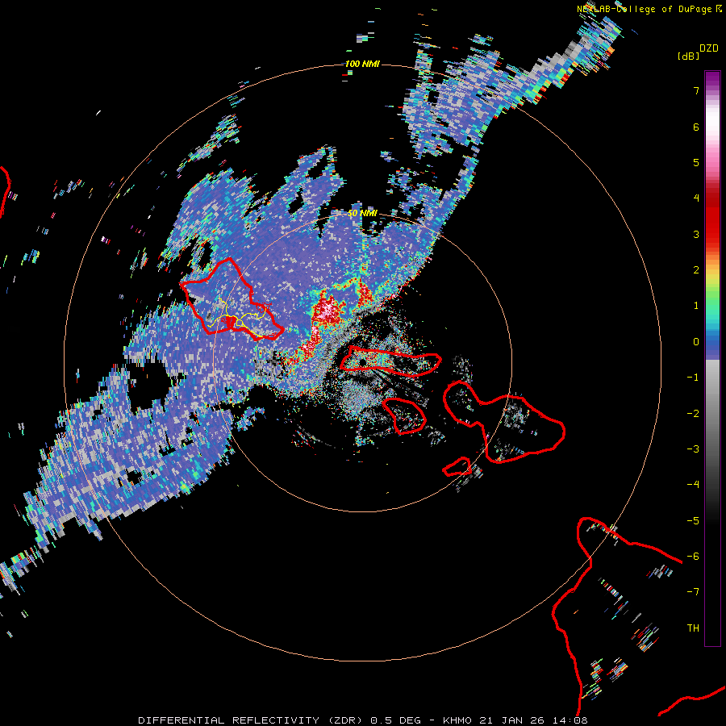Click the [dB] unit label
Viewport: 726px width, 726px height.
[x=688, y=56]
